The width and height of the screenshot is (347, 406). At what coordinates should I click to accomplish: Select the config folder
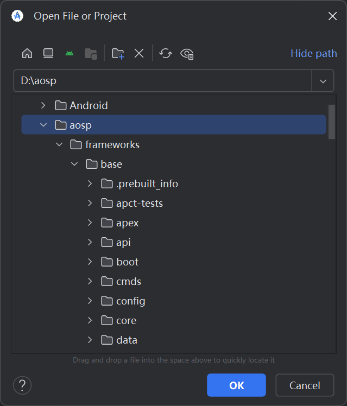tap(123, 301)
